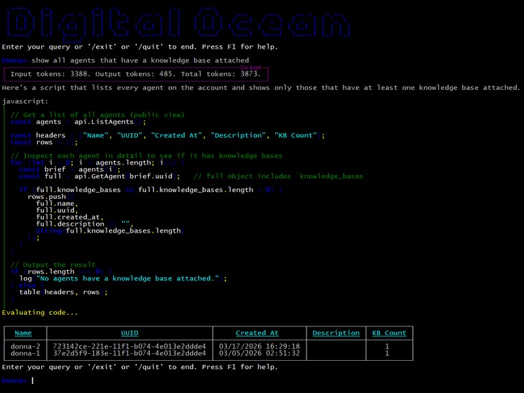Click timestamp 03/17/2026 16:29:18
524x393 pixels.
pos(259,346)
